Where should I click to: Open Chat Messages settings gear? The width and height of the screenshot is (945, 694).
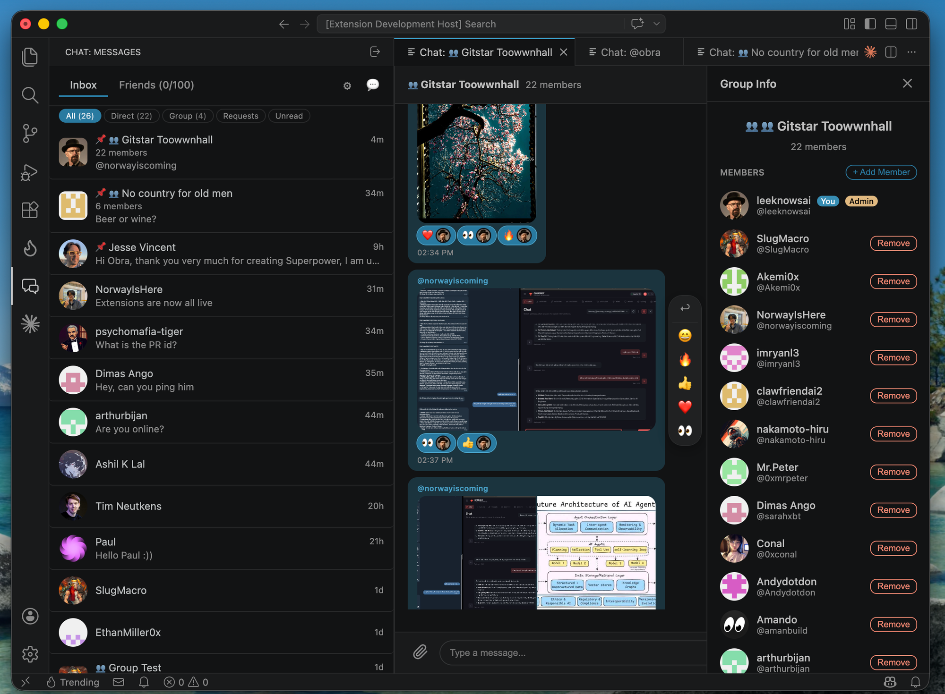(x=347, y=85)
